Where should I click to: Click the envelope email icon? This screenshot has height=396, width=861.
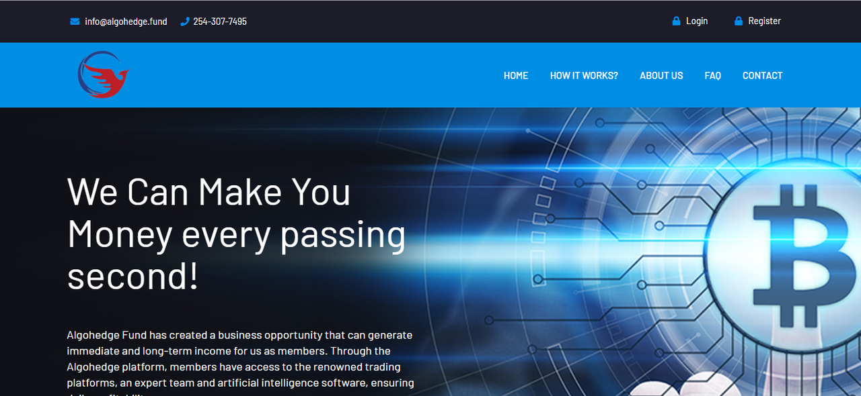click(x=75, y=21)
